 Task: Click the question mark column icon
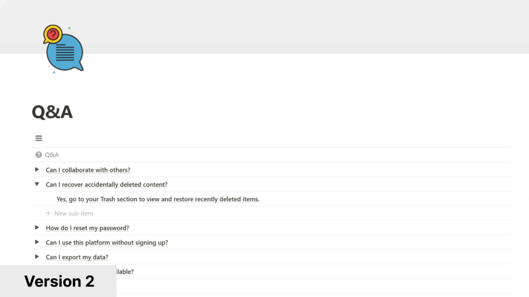coord(38,155)
